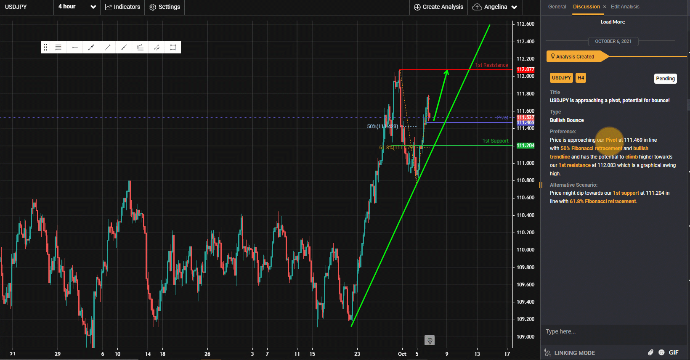Toggle the Pending status badge
The width and height of the screenshot is (690, 360).
click(665, 79)
